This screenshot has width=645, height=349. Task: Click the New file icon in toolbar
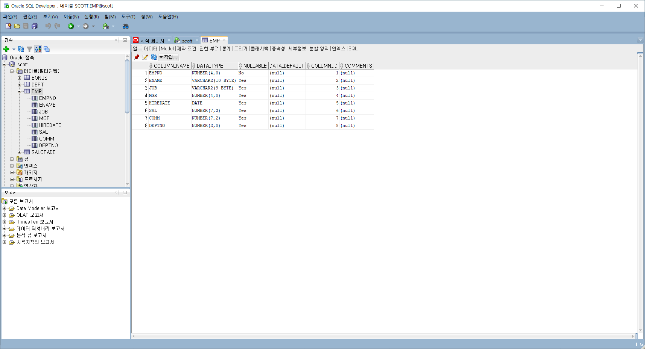coord(8,26)
